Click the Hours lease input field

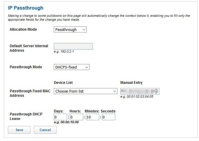point(76,117)
